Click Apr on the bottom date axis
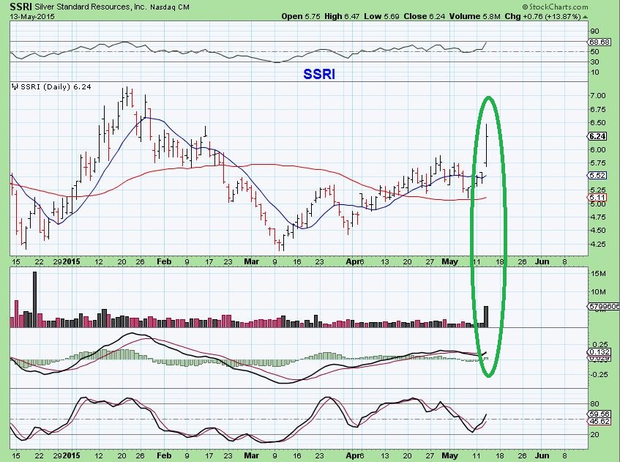This screenshot has height=462, width=620. [352, 455]
